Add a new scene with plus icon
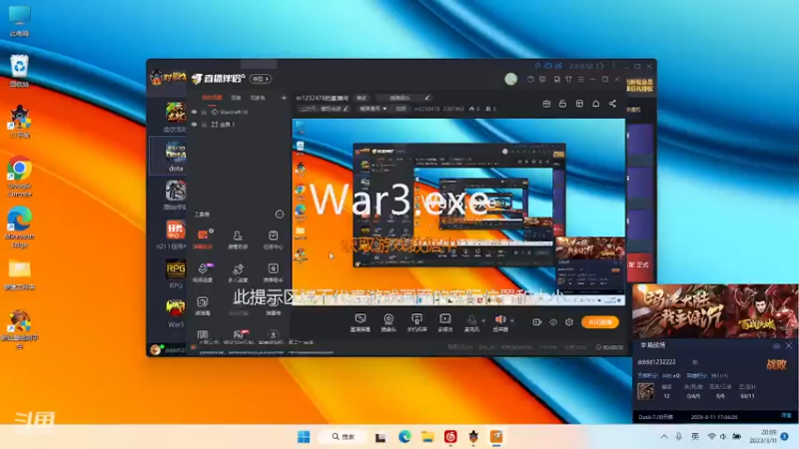This screenshot has width=799, height=449. [284, 98]
